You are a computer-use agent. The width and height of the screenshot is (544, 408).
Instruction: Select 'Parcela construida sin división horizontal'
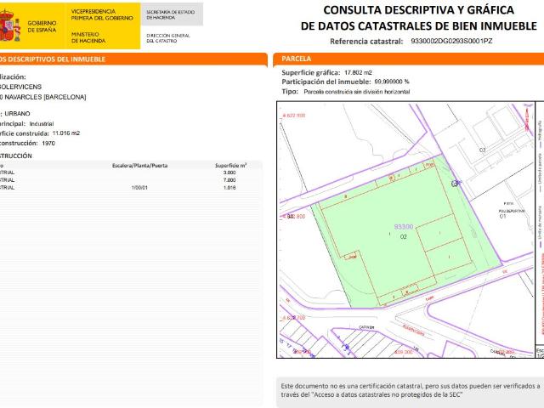(x=357, y=92)
